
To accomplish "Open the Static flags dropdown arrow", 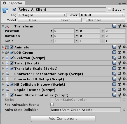I will tap(124, 9).
